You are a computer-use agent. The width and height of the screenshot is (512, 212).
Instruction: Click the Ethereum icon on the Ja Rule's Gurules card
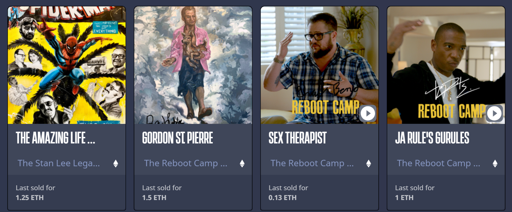click(x=495, y=164)
